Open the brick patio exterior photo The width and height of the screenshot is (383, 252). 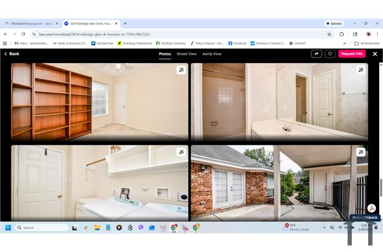click(280, 183)
